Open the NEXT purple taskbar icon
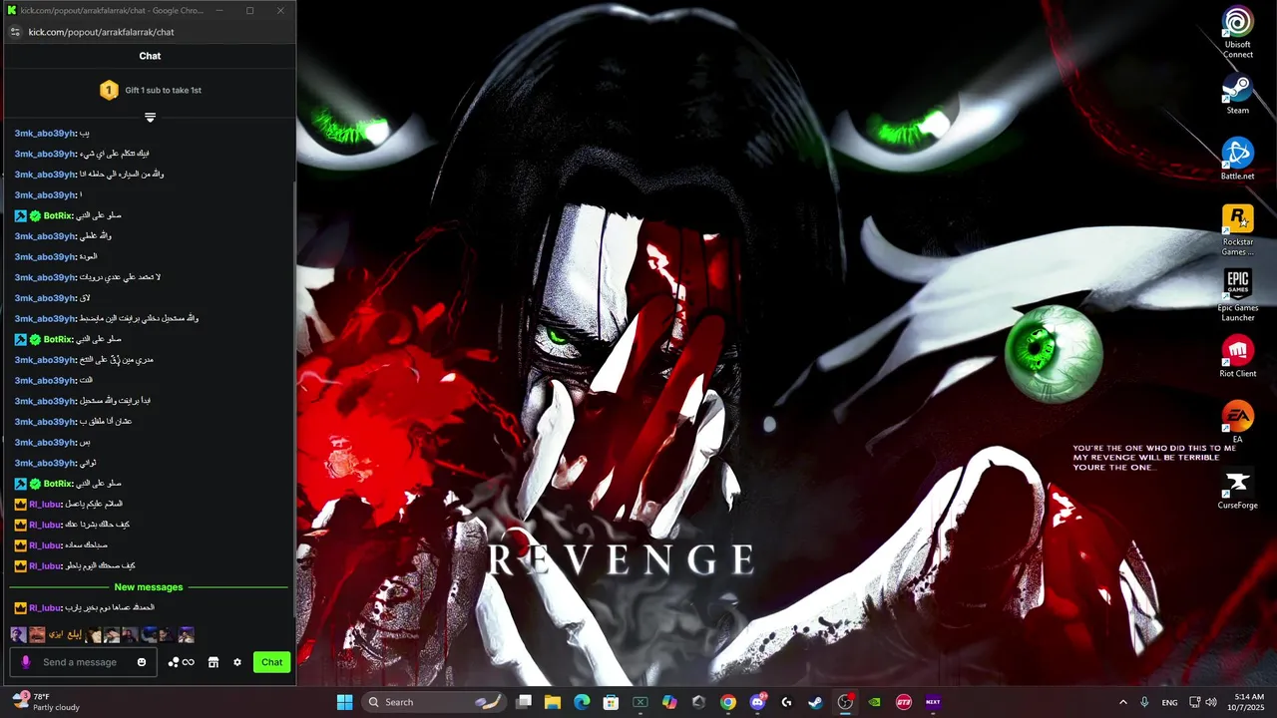Screen dimensions: 1277x718 tap(933, 702)
